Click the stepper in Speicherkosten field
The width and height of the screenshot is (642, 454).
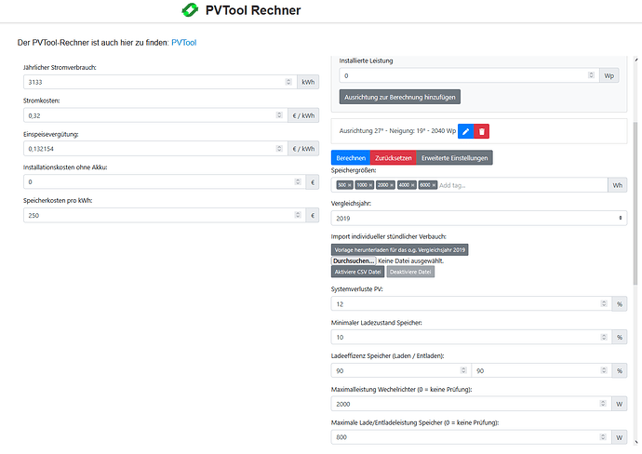click(x=298, y=215)
